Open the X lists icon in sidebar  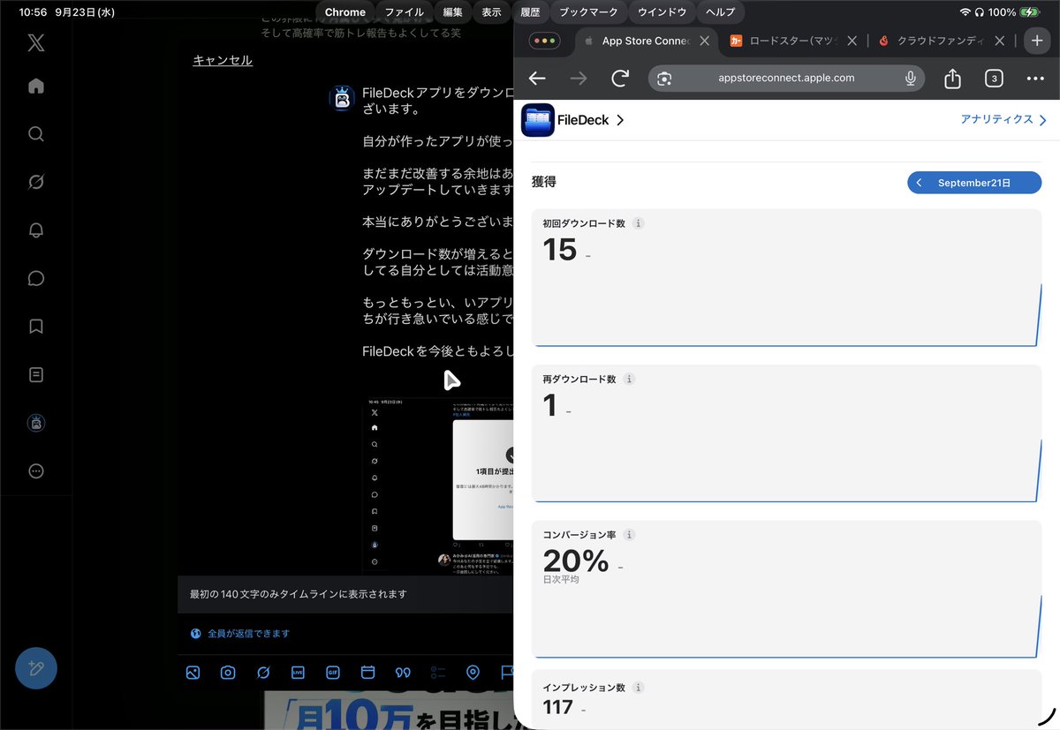pyautogui.click(x=36, y=374)
